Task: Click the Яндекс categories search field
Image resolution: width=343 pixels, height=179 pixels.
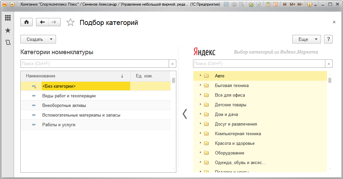Action: coord(259,64)
